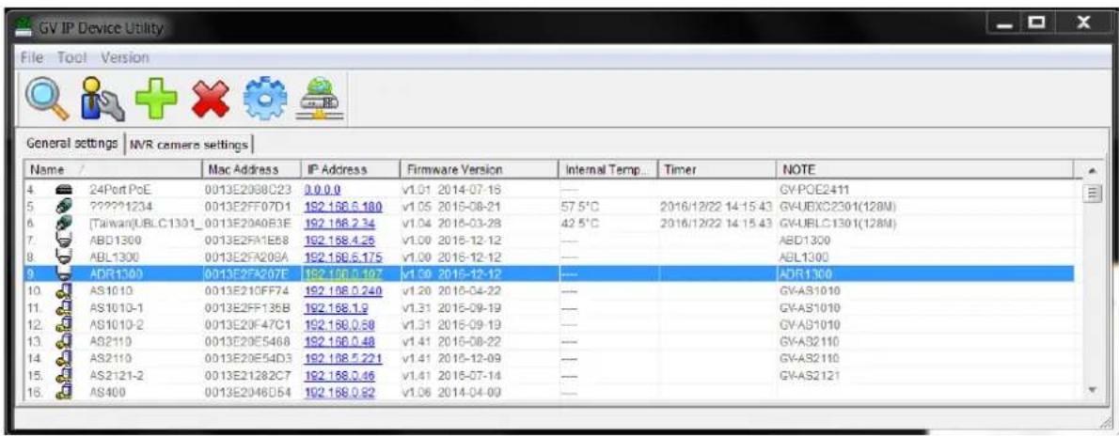This screenshot has width=1119, height=436.
Task: Click the 24Port PoE switch icon
Action: (63, 192)
